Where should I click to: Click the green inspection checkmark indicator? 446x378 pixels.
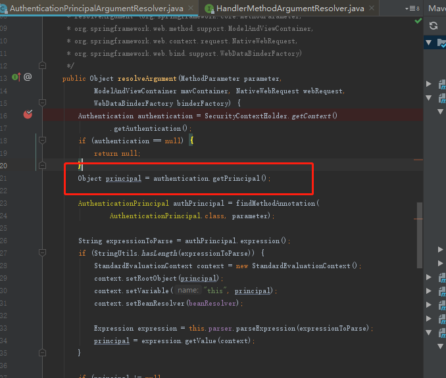[x=418, y=21]
